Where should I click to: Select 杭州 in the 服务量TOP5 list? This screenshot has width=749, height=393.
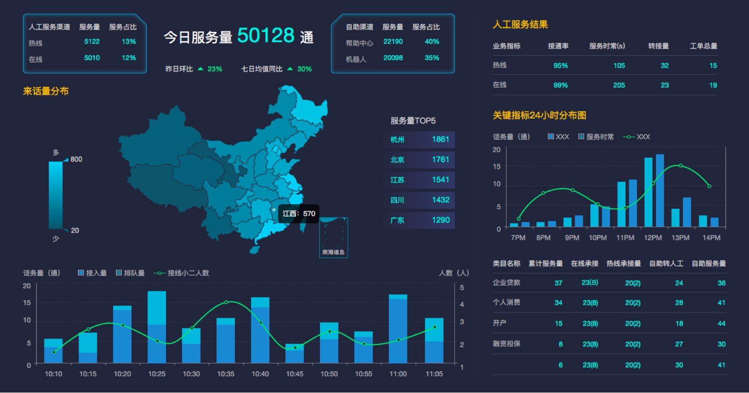(419, 140)
